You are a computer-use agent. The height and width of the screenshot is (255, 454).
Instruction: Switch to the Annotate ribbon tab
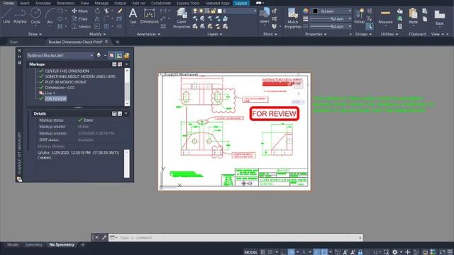tap(43, 3)
